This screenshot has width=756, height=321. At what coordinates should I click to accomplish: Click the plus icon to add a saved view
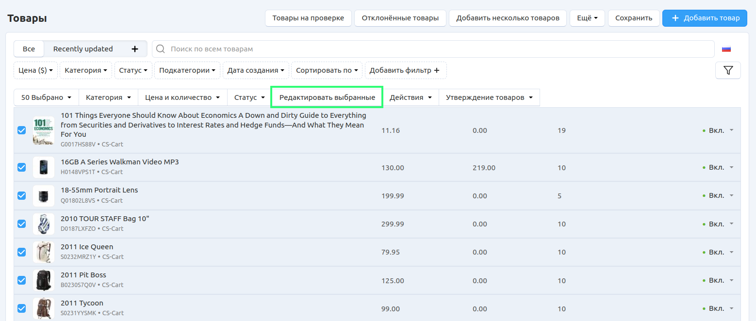(x=135, y=49)
